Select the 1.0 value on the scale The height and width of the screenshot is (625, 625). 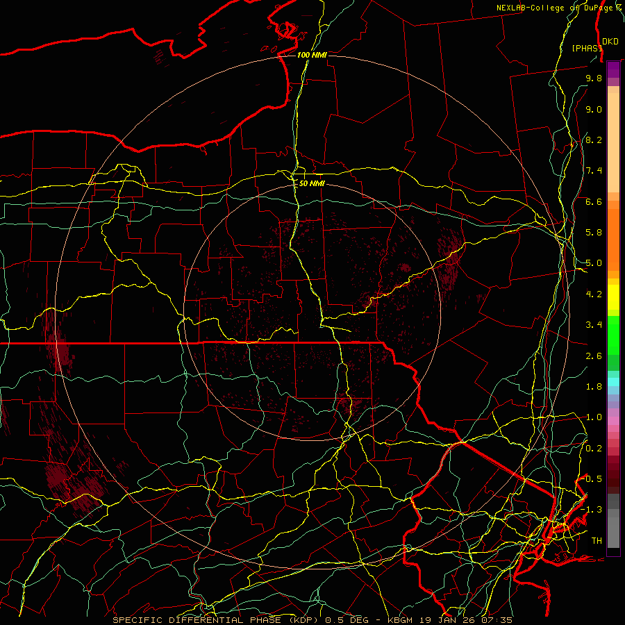pos(594,417)
